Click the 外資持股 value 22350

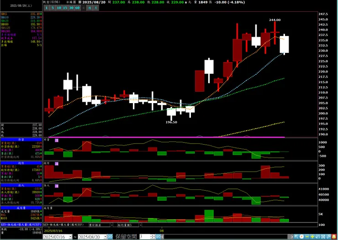click(36, 146)
